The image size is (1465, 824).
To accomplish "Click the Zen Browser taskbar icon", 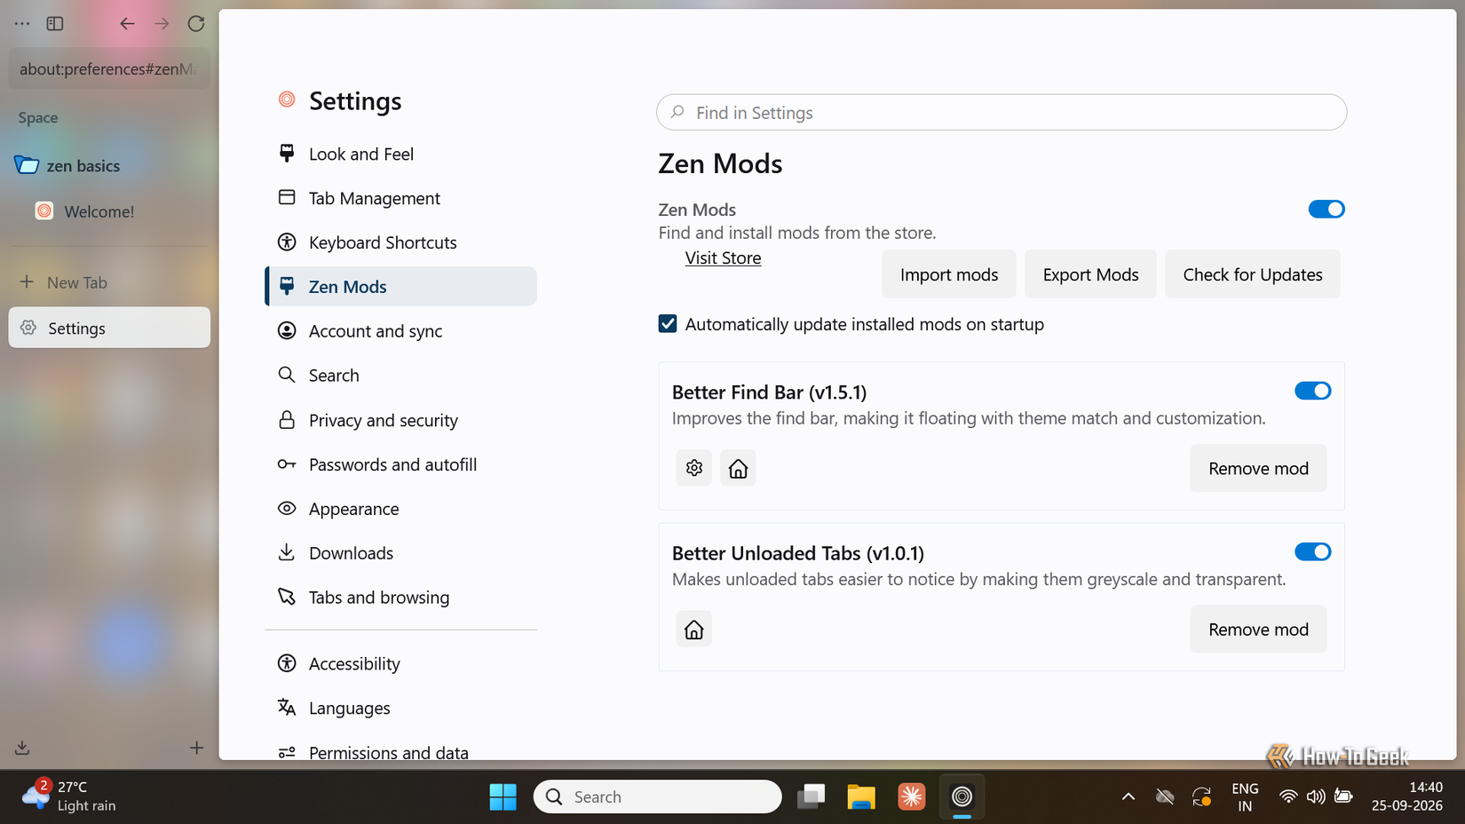I will click(962, 796).
